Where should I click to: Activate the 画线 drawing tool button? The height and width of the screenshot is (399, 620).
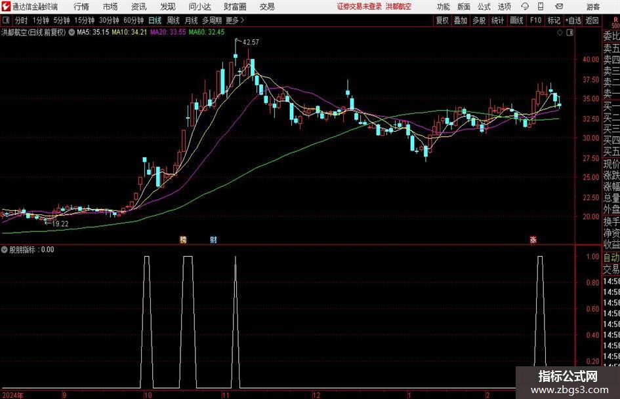click(x=516, y=20)
